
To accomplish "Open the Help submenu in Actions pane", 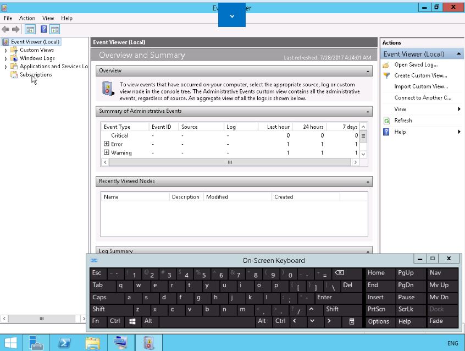I will pyautogui.click(x=422, y=132).
